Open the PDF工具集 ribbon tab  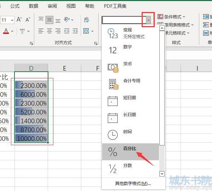point(115,6)
